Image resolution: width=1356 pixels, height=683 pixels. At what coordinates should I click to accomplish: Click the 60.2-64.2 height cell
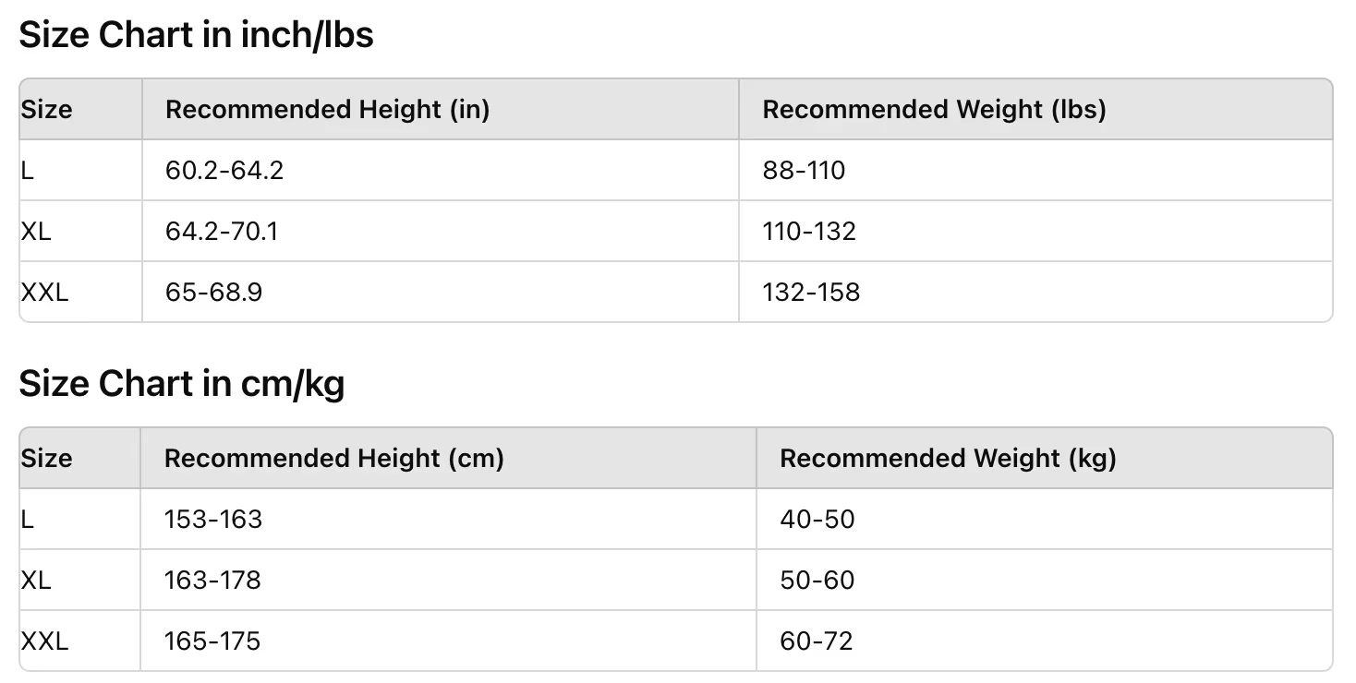224,171
